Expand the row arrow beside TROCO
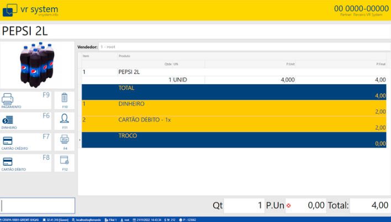This screenshot has width=391, height=222. pos(80,140)
